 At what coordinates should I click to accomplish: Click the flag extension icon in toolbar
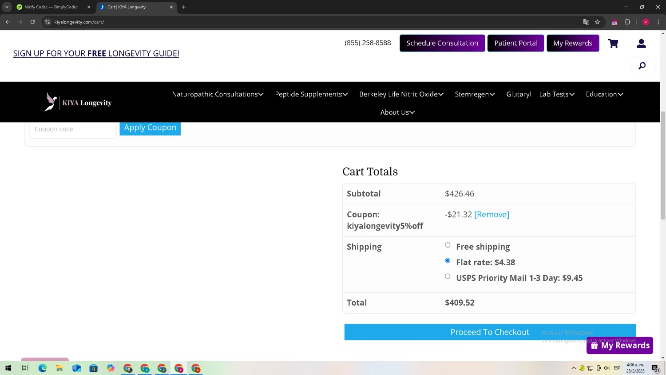point(614,22)
